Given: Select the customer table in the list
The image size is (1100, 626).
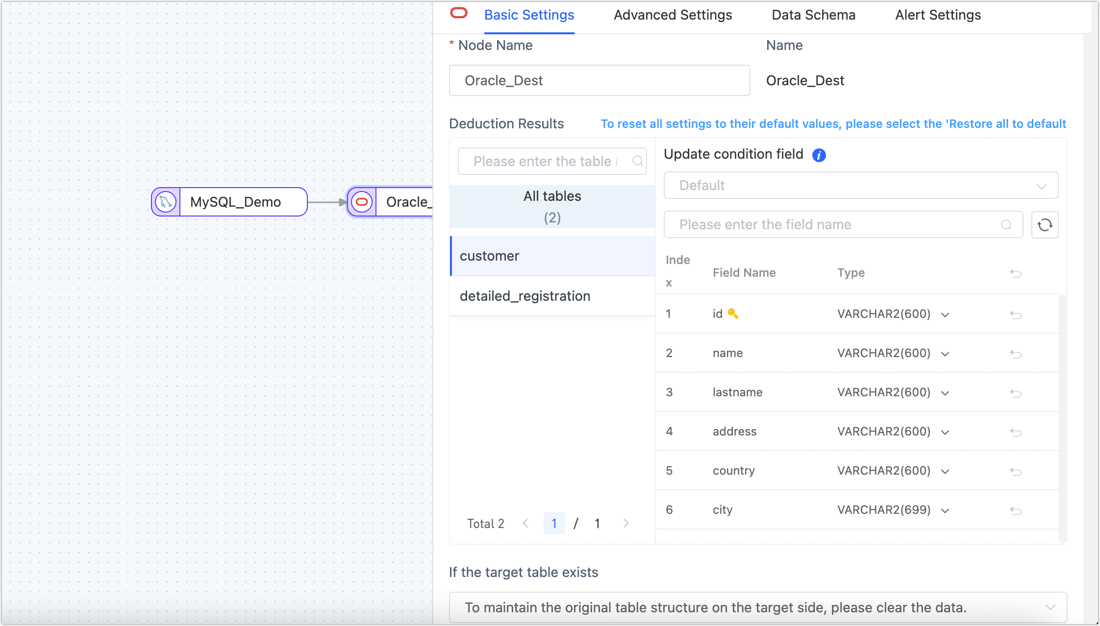Looking at the screenshot, I should tap(489, 256).
